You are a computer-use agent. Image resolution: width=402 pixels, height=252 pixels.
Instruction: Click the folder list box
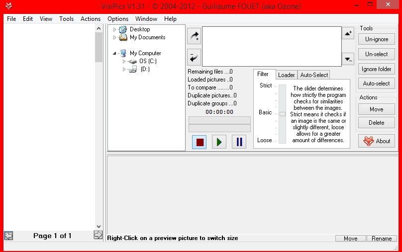click(272, 46)
